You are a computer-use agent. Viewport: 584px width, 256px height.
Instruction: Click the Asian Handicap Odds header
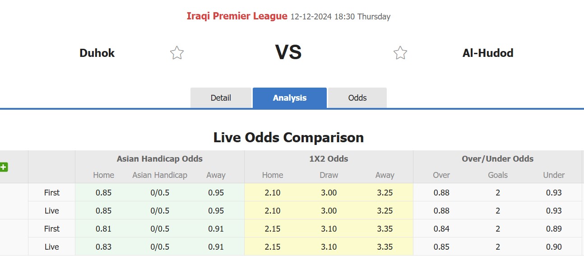(x=160, y=159)
